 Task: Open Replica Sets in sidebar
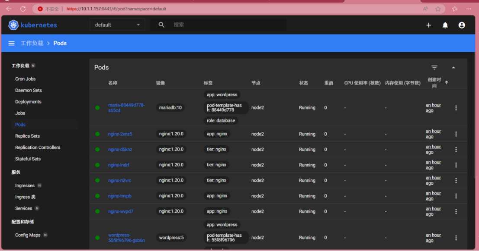click(x=28, y=136)
